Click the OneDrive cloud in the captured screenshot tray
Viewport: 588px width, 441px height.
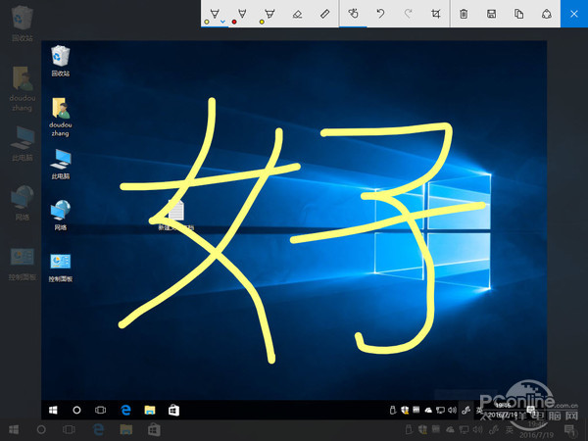tap(428, 411)
